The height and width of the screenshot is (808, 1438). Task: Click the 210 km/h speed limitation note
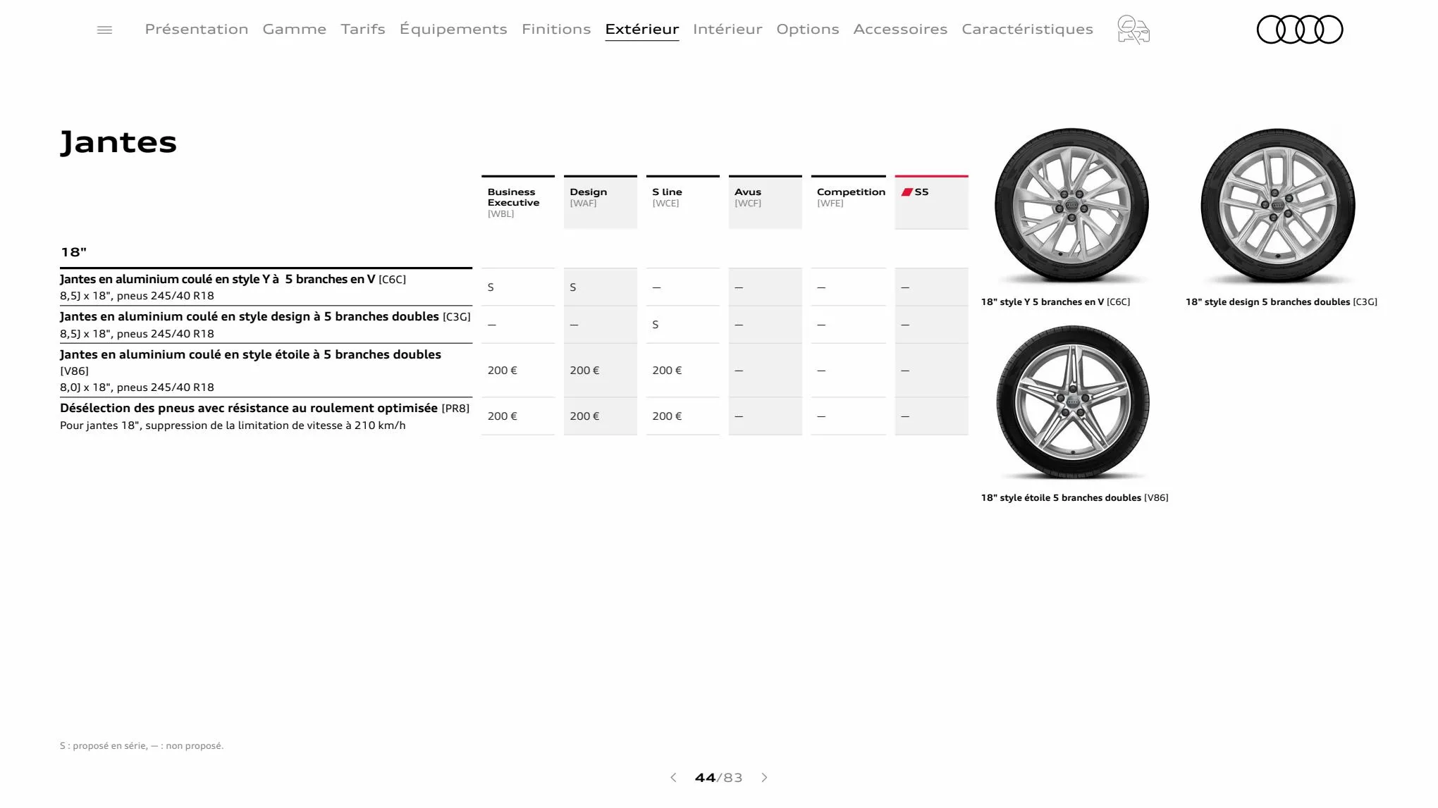coord(233,425)
